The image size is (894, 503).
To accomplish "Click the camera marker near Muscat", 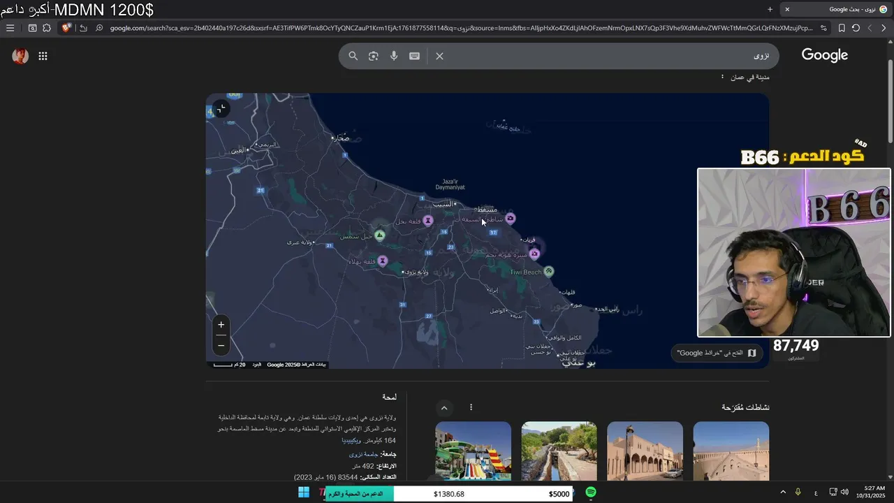I will click(x=511, y=219).
